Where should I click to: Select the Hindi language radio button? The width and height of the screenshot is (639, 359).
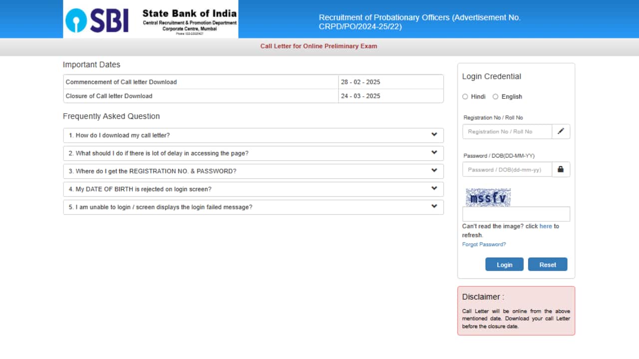[x=465, y=97]
